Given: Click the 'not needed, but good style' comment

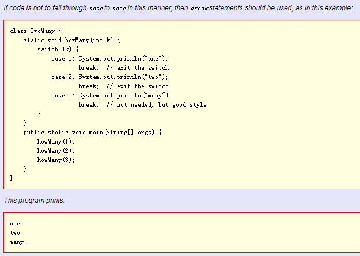Looking at the screenshot, I should [156, 105].
